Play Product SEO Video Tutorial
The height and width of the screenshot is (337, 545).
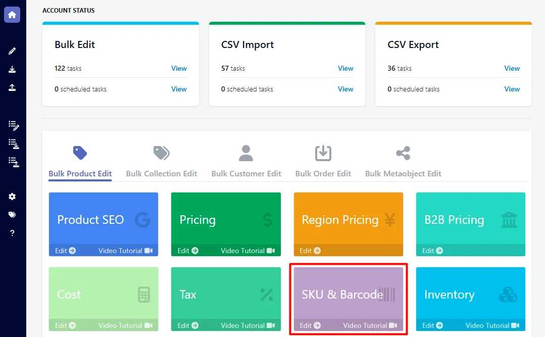coord(125,251)
